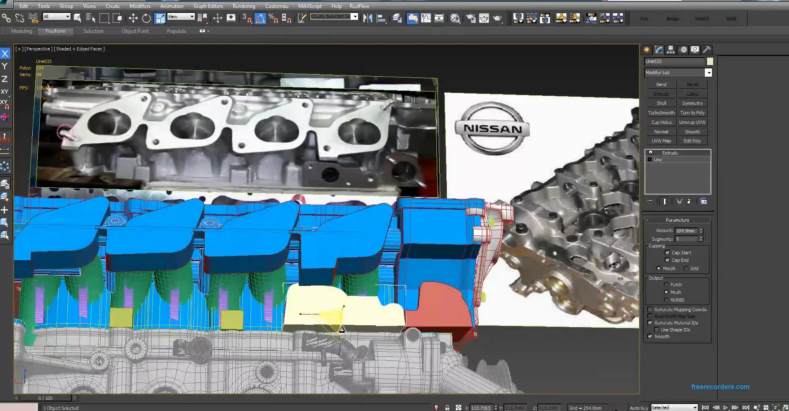Open the Hierarchy command panel tab
The width and height of the screenshot is (789, 411).
[x=671, y=50]
